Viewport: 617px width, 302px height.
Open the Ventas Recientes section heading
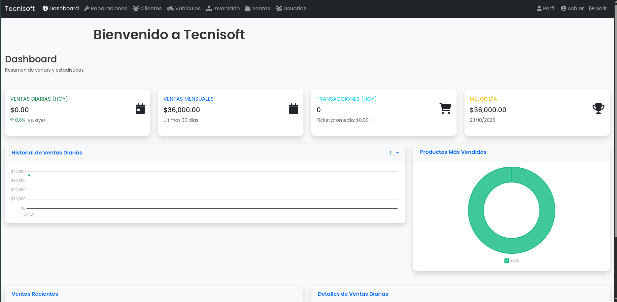click(x=35, y=294)
